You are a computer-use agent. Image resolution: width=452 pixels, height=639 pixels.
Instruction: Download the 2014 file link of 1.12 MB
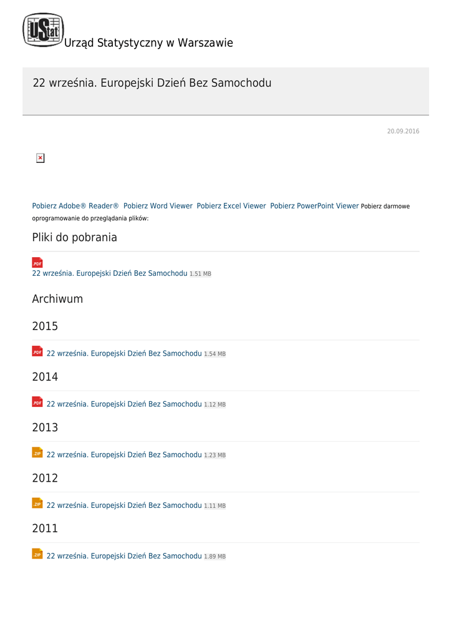click(x=124, y=404)
